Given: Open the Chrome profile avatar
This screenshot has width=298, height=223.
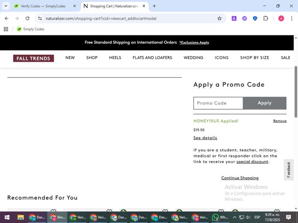Looking at the screenshot, I should click(281, 19).
